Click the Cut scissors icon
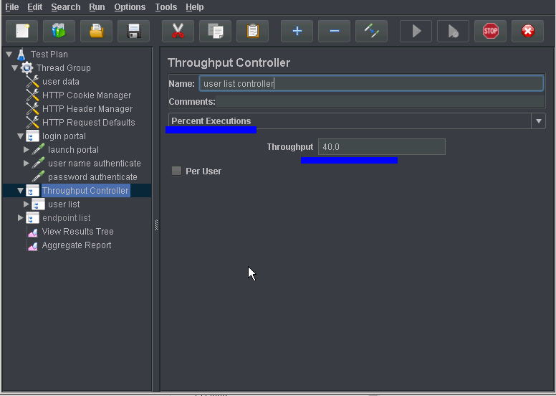556x396 pixels. click(x=178, y=32)
